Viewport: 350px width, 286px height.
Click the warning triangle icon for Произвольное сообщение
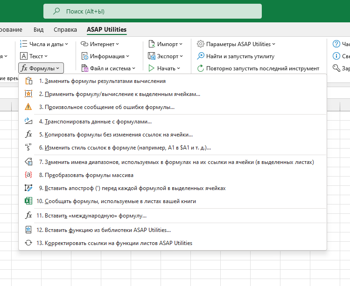point(28,107)
